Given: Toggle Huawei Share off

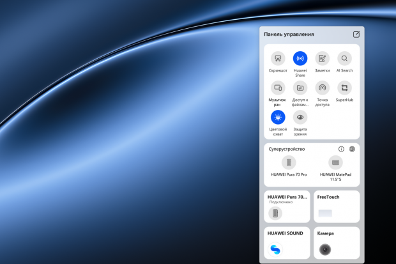Looking at the screenshot, I should [300, 58].
